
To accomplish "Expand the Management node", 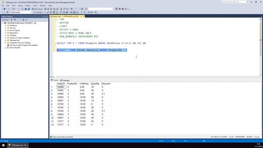I will click(x=5, y=40).
